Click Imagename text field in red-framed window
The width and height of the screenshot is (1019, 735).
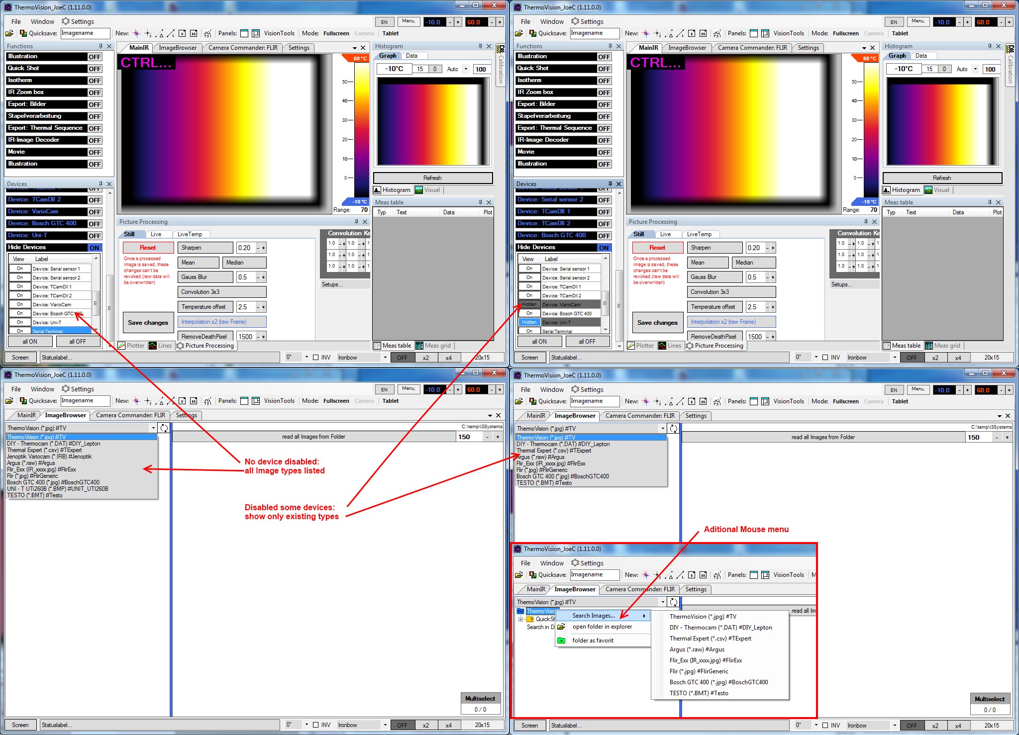[594, 575]
